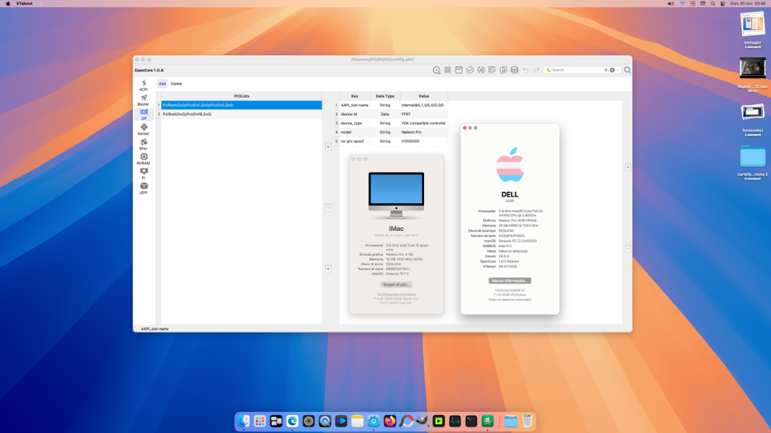Click the clock history toolbar icon
The image size is (771, 433).
[437, 70]
